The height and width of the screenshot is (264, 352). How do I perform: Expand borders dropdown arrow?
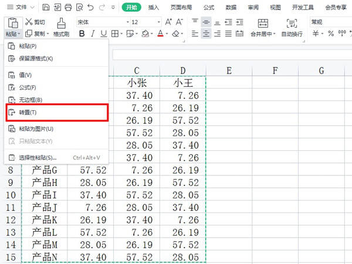tap(121, 34)
